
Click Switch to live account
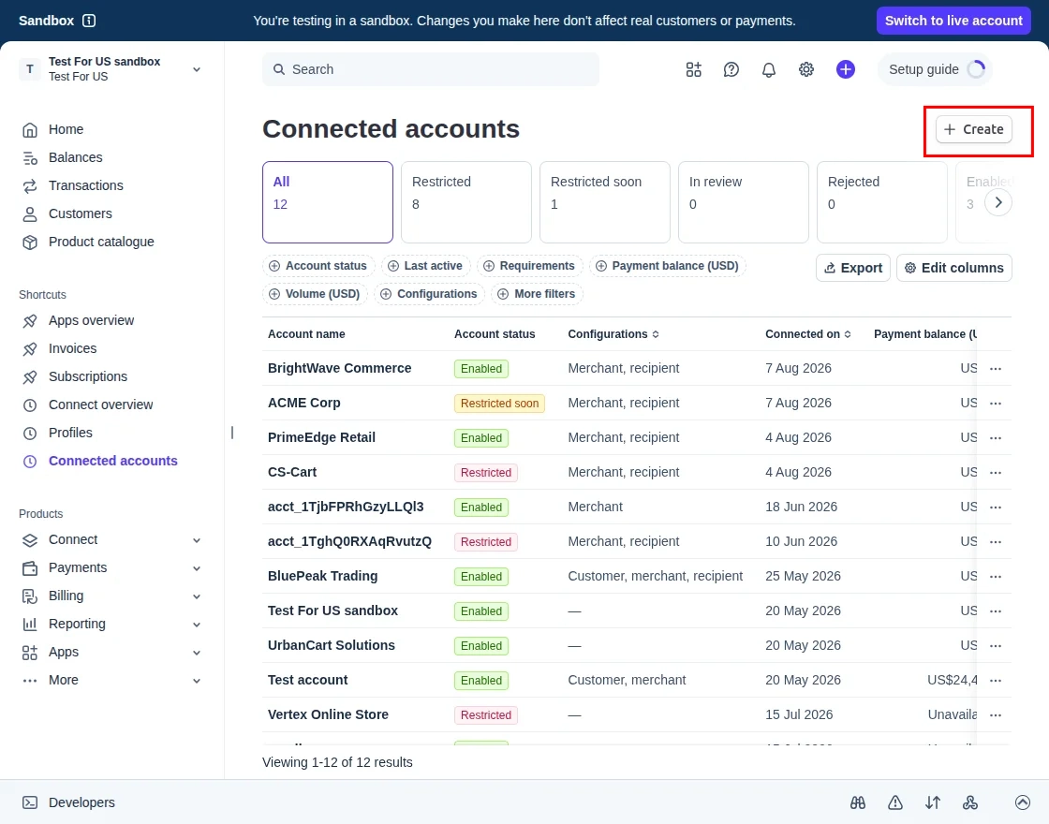click(953, 21)
